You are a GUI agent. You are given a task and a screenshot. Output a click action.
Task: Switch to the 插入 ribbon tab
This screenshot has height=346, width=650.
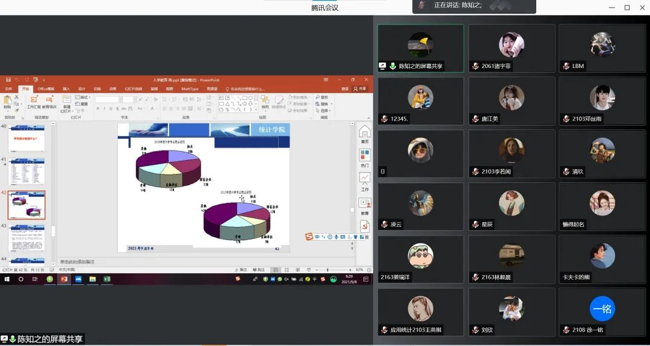[x=66, y=88]
